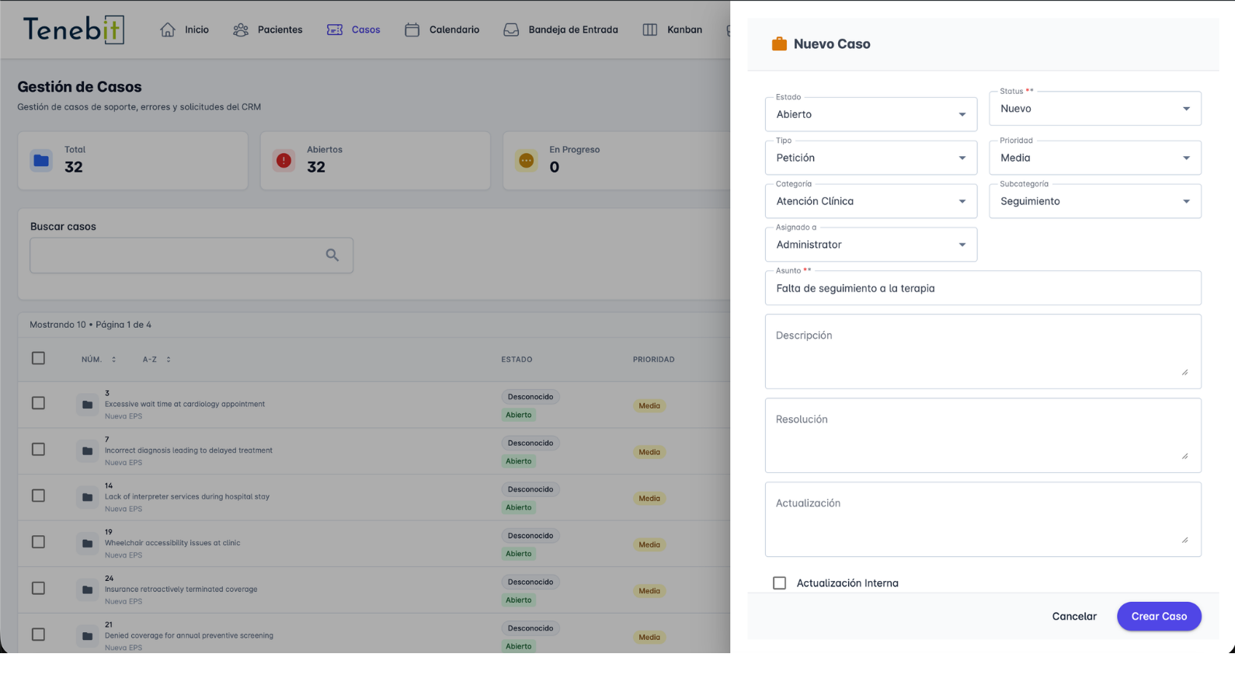Click folder icon of case 14
The width and height of the screenshot is (1235, 699).
pos(87,497)
